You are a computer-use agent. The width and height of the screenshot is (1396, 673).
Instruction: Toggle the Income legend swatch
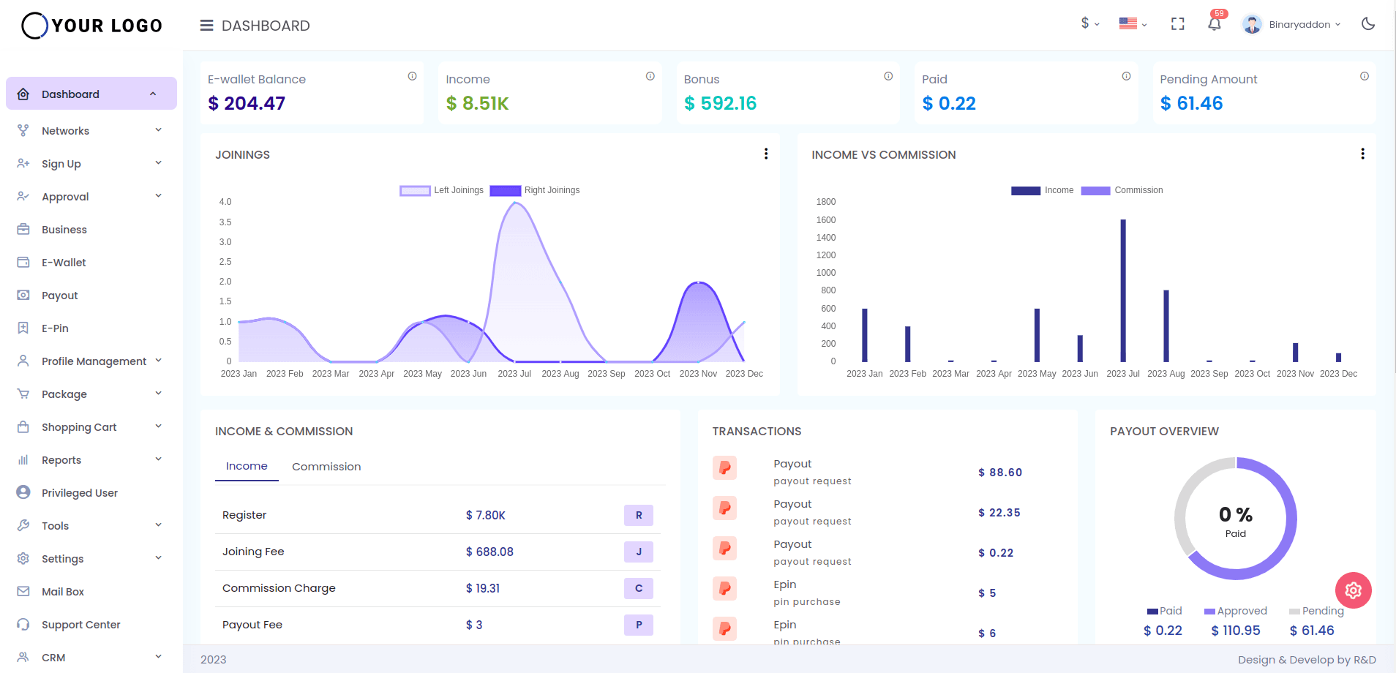pos(1026,190)
